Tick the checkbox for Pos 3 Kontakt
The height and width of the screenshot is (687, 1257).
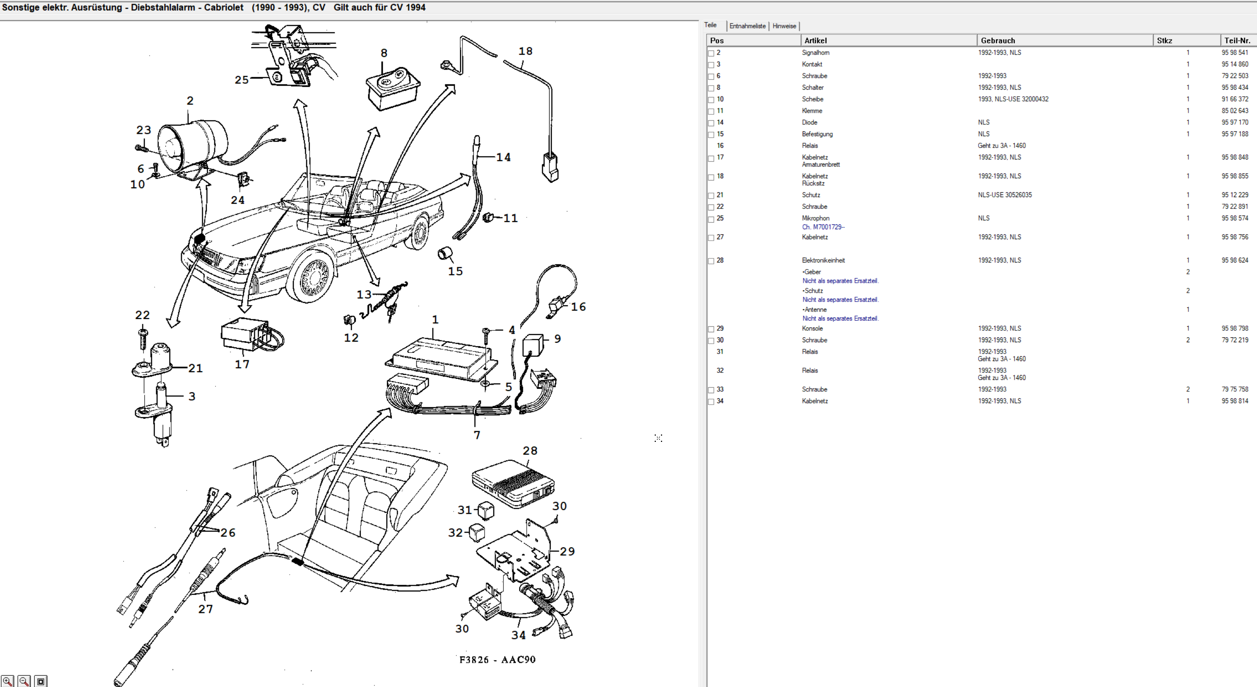click(711, 65)
